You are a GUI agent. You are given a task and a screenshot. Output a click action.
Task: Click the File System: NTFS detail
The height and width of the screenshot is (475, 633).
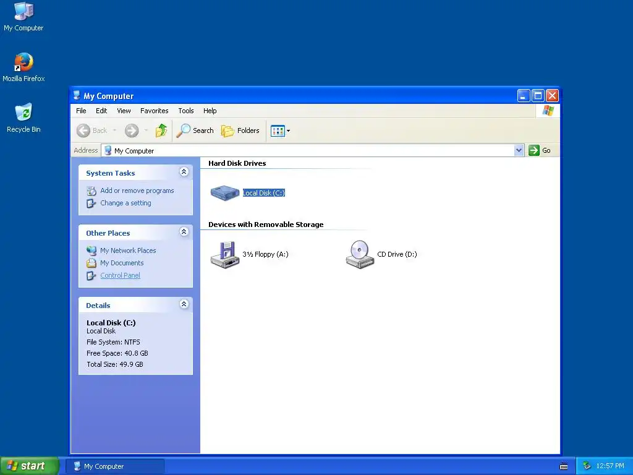pos(113,341)
